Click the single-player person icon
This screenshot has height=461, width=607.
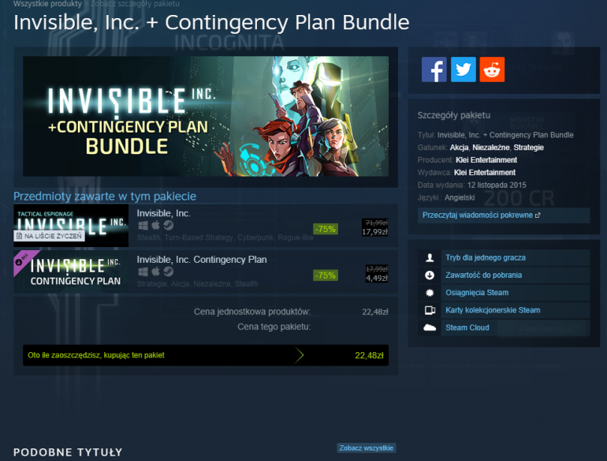coord(430,258)
